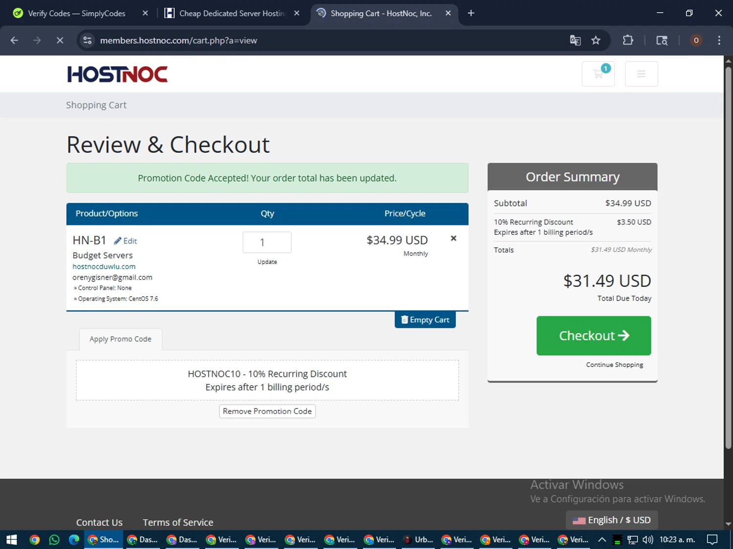Click the HostNoc logo
The height and width of the screenshot is (549, 733).
click(117, 74)
